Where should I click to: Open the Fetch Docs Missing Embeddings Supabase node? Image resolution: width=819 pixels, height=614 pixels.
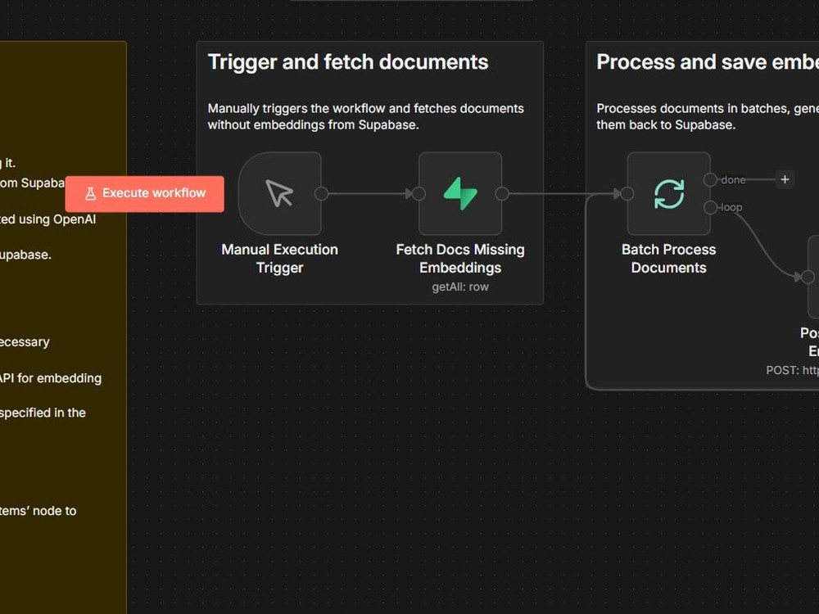pos(460,194)
